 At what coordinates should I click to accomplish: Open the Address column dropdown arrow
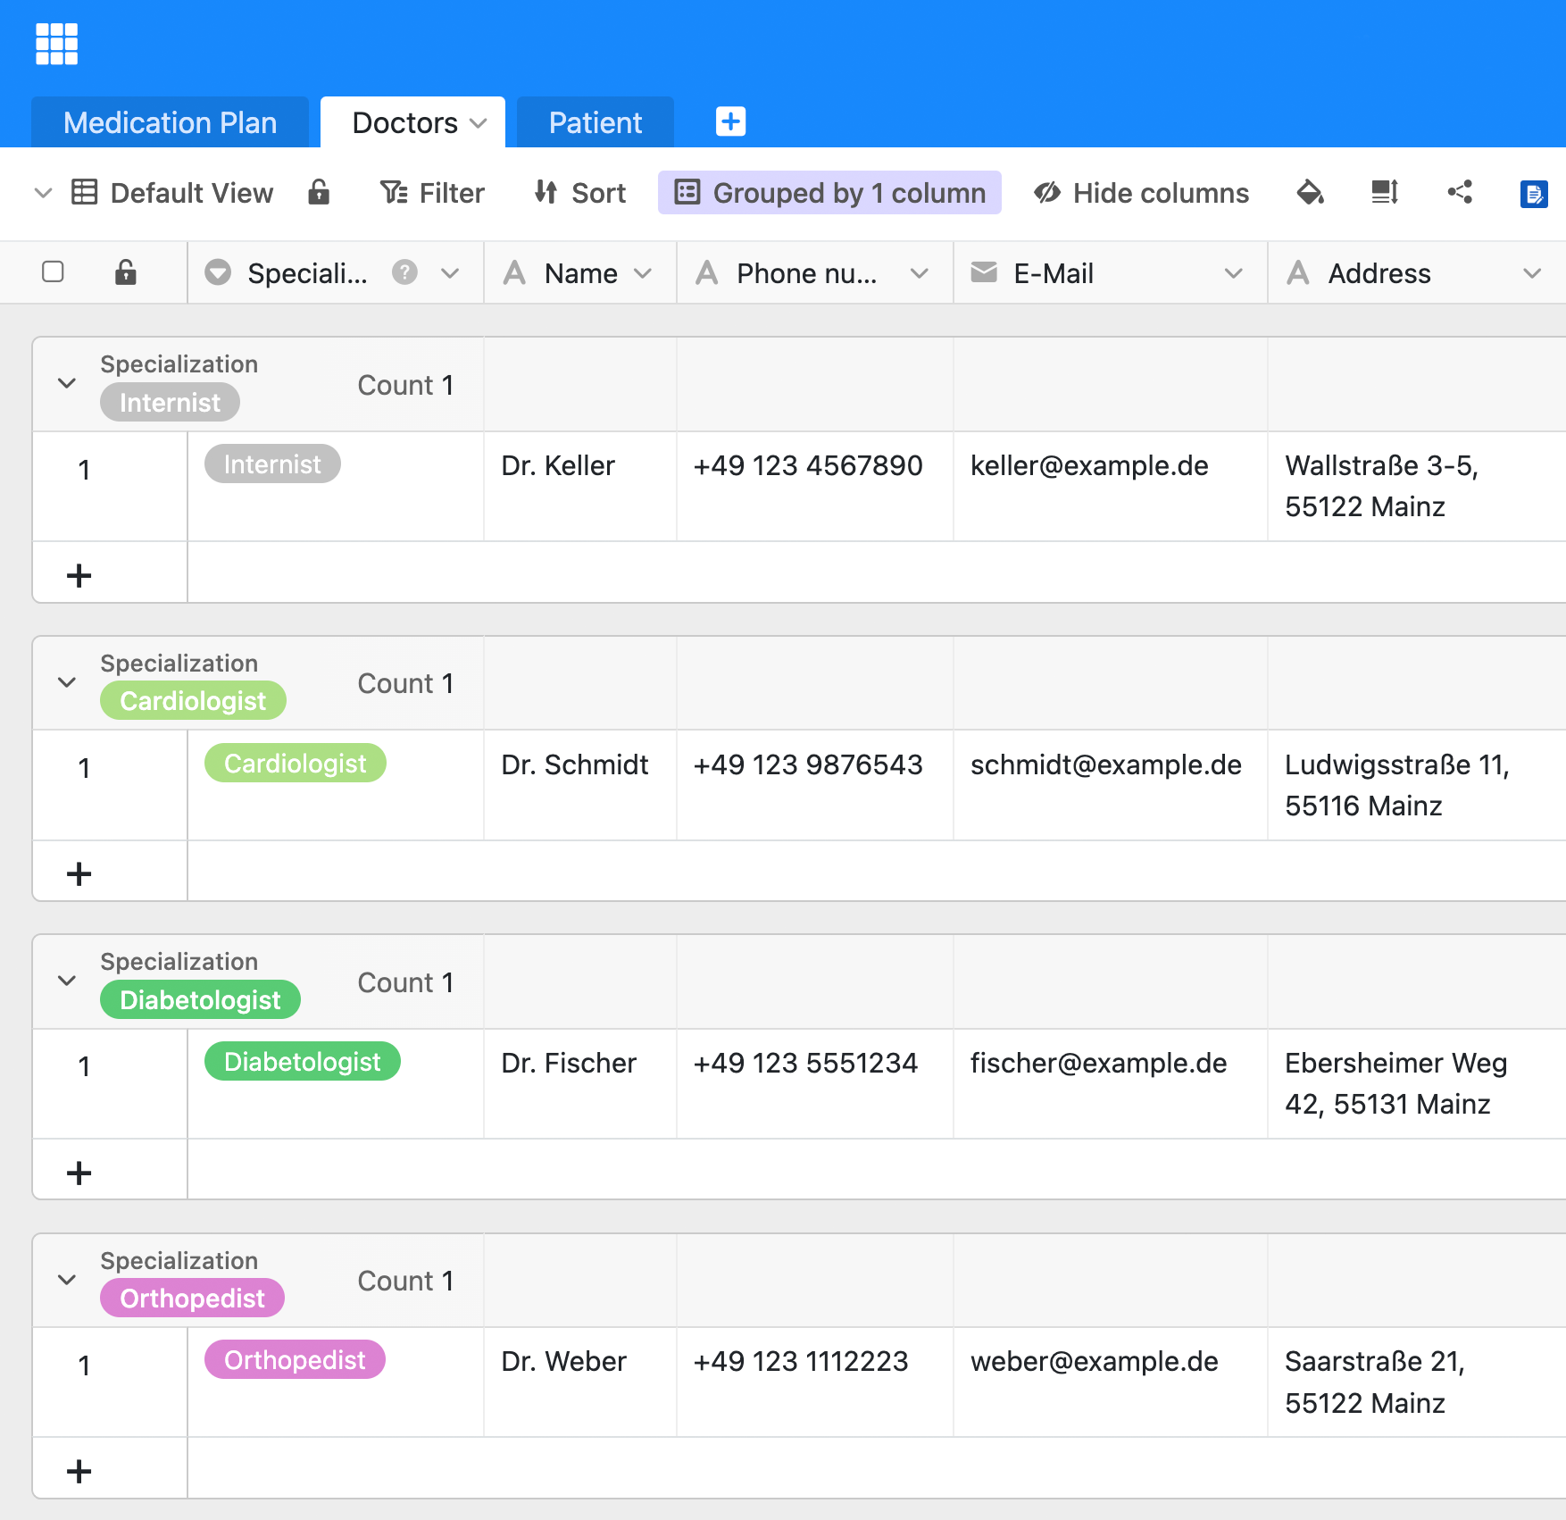(1532, 273)
